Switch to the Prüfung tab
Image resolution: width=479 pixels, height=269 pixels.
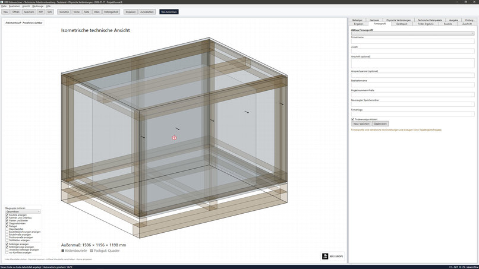pyautogui.click(x=469, y=20)
